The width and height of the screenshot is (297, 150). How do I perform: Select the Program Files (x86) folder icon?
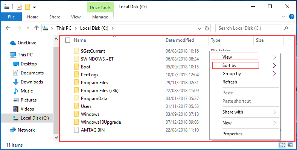[76, 91]
